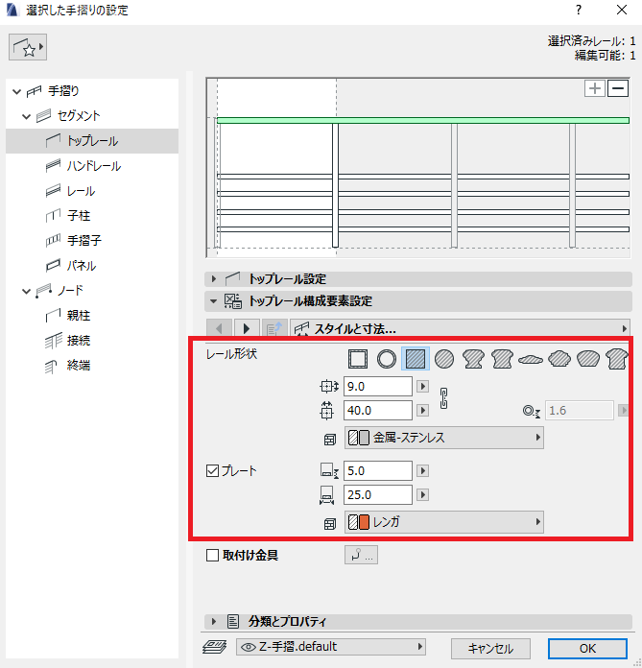Choose the solid round rail profile icon
Image resolution: width=642 pixels, height=668 pixels.
tap(444, 359)
